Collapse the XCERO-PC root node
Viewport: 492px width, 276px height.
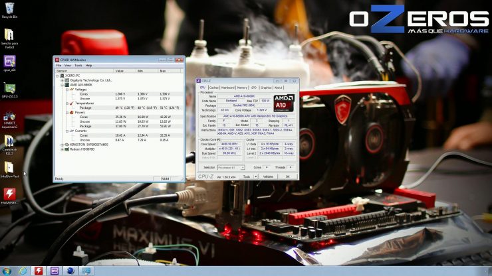pos(57,76)
